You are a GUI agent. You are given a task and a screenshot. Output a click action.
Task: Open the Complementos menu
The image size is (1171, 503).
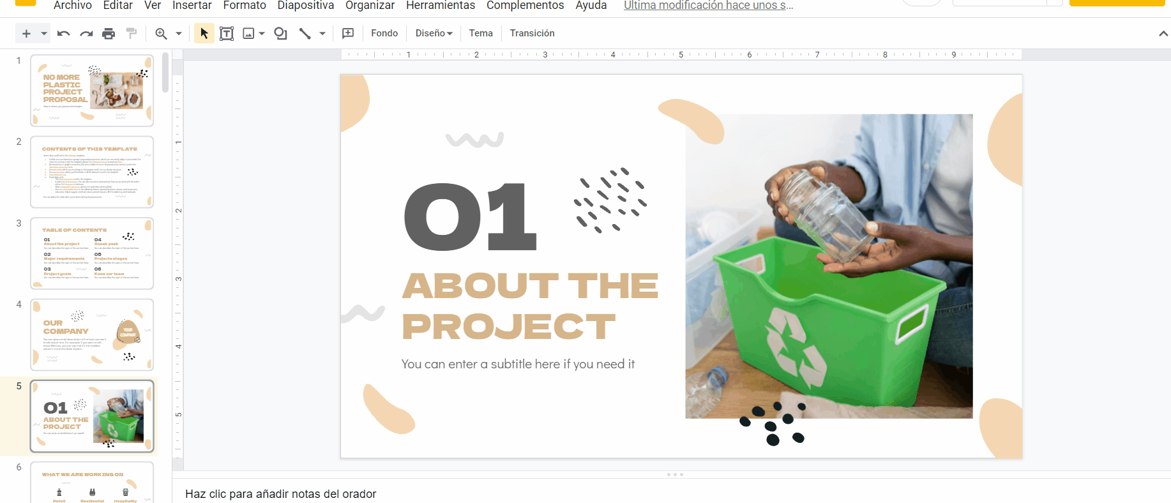click(525, 6)
